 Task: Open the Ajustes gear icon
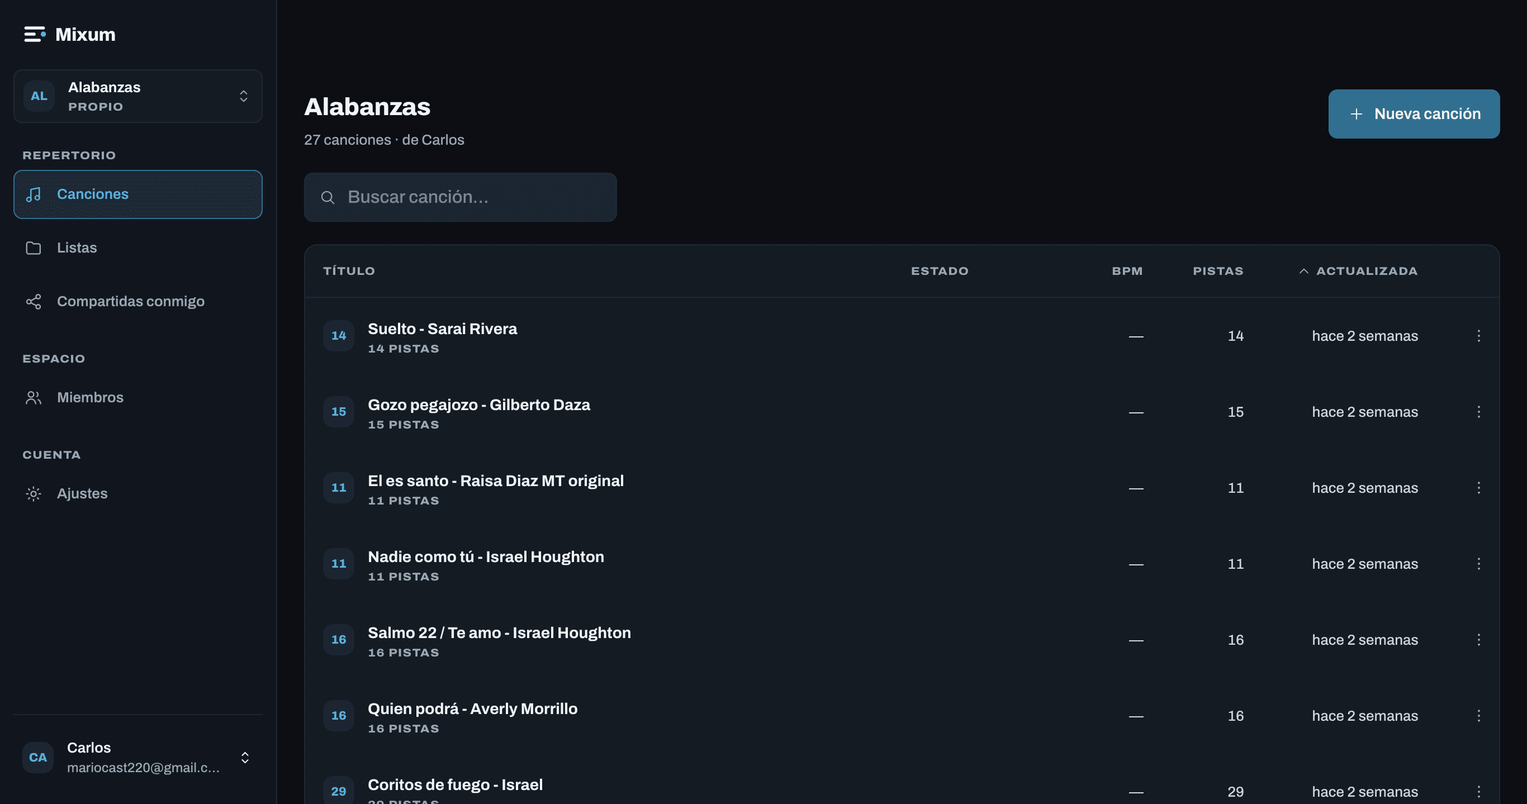coord(34,493)
